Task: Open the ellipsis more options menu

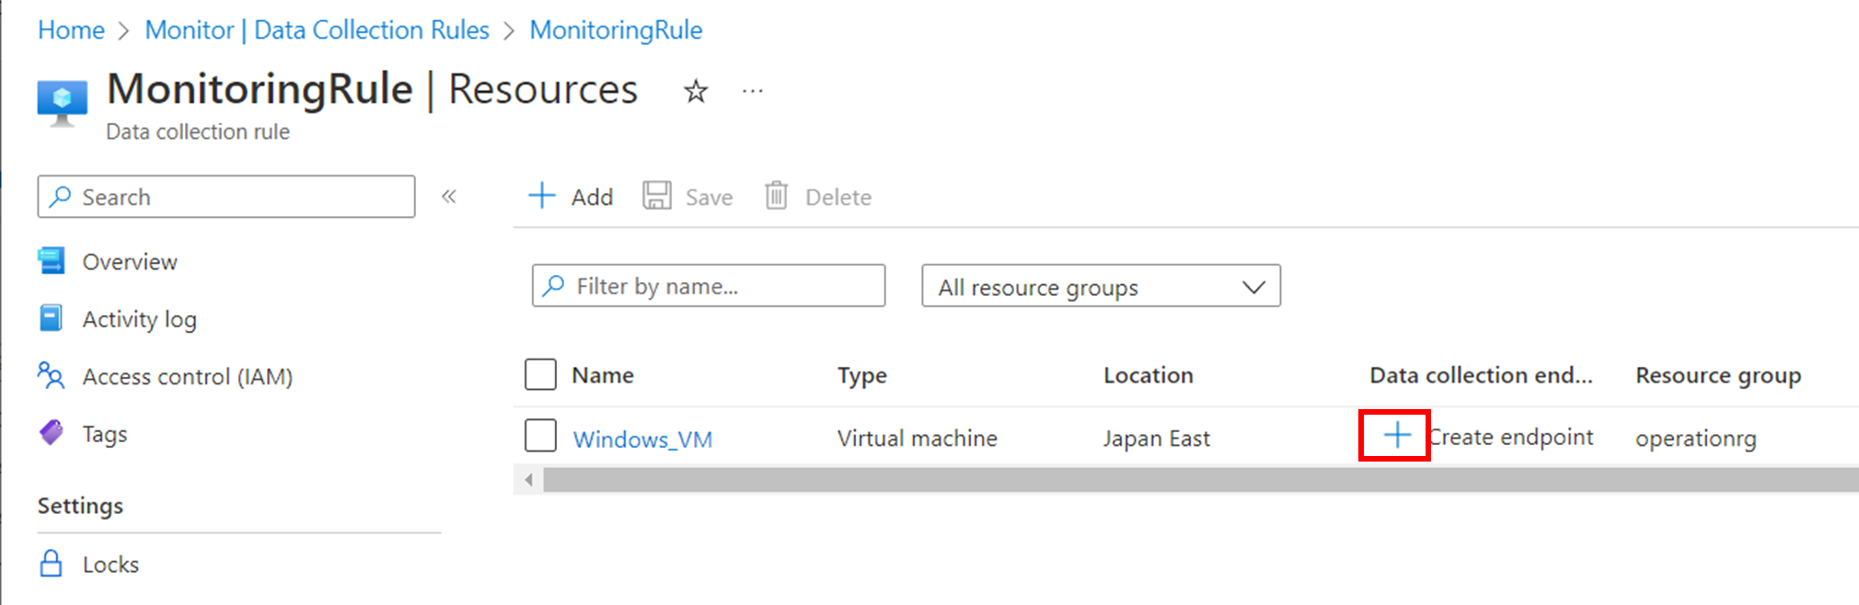Action: [753, 91]
